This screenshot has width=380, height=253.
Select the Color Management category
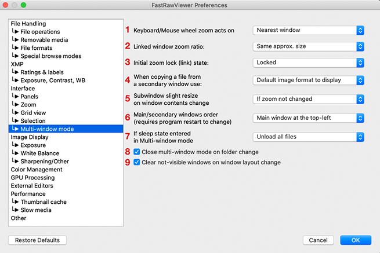point(37,170)
